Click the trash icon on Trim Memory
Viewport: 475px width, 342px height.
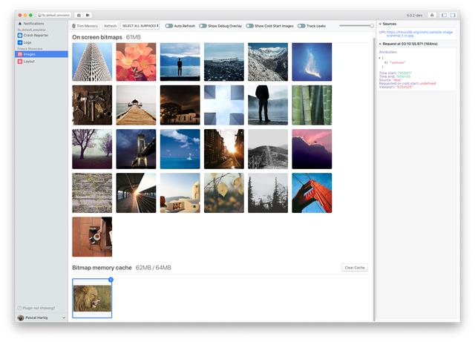(74, 26)
